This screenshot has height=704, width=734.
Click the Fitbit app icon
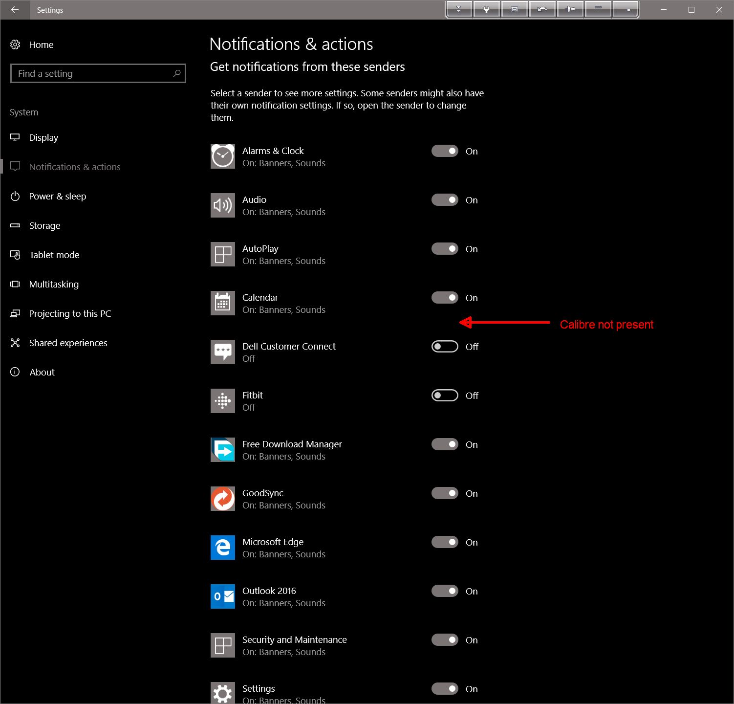point(223,401)
